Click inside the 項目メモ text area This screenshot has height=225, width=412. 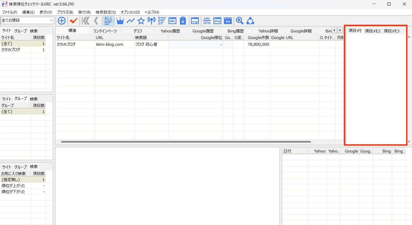[376, 89]
